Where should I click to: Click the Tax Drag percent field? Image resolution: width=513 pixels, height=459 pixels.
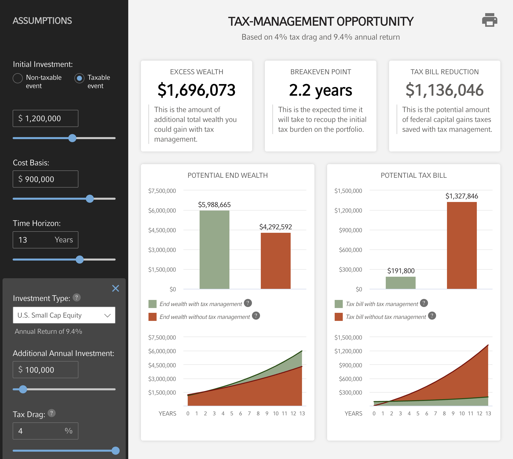[46, 431]
